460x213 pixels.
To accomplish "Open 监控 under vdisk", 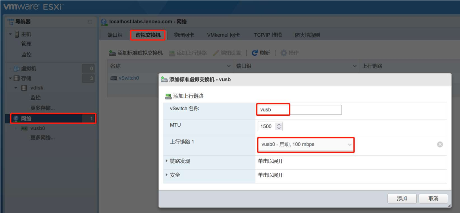I will [x=36, y=98].
